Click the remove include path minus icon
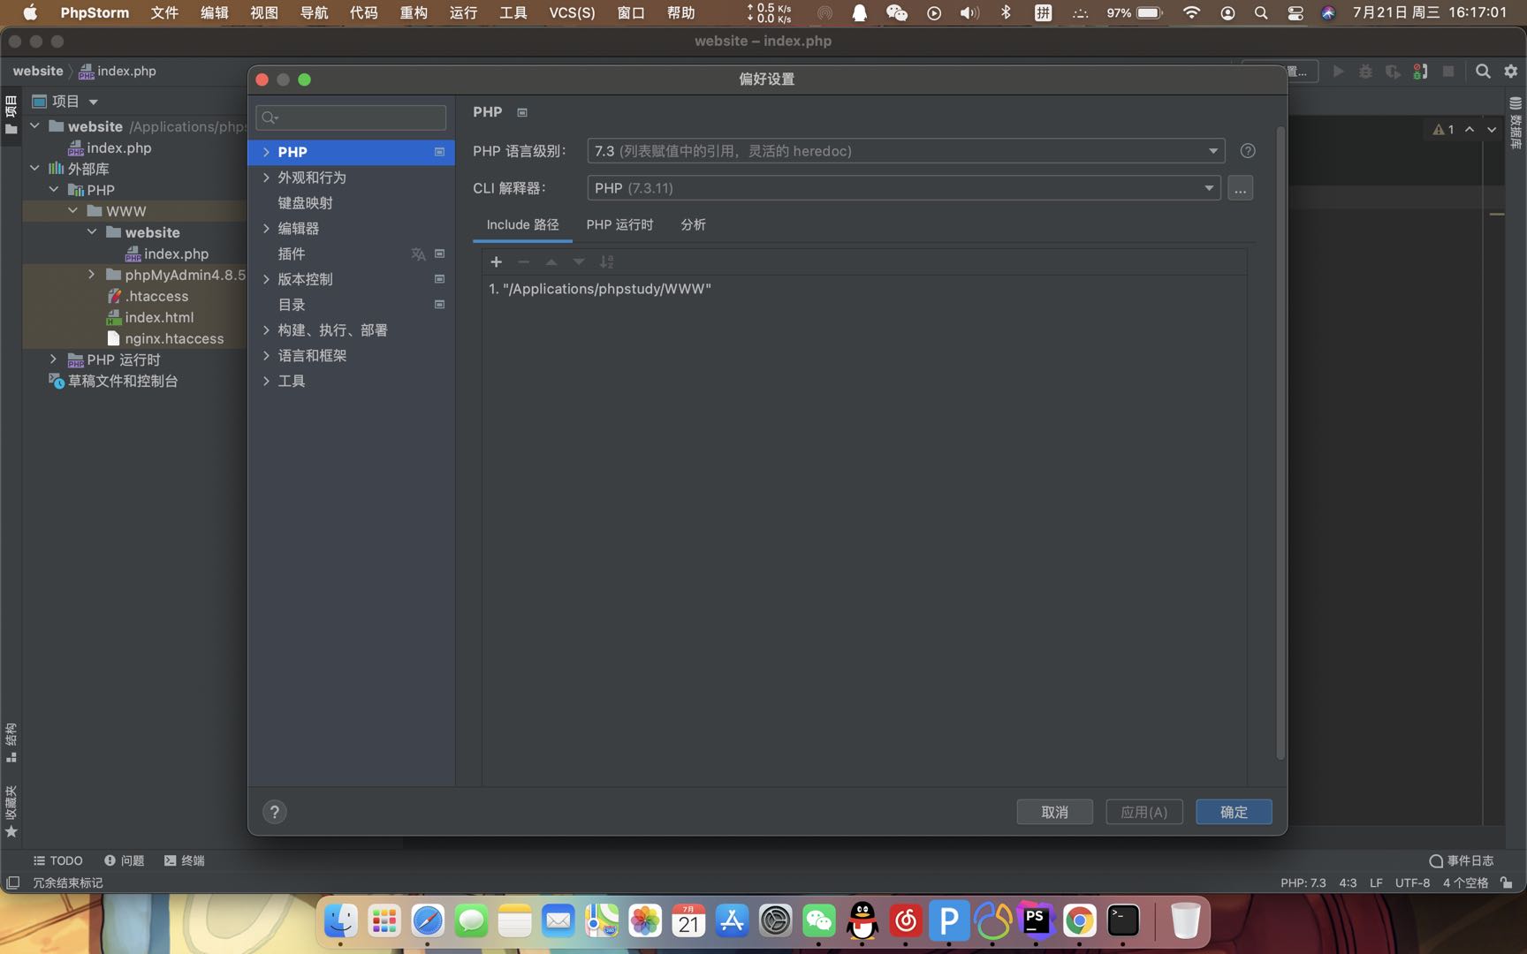 [x=523, y=261]
